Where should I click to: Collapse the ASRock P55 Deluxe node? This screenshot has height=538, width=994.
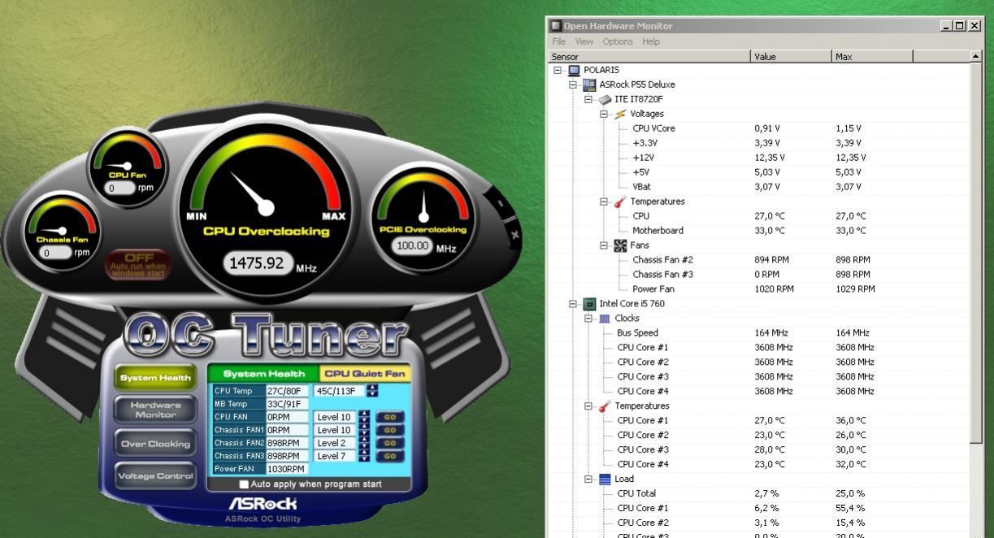573,85
